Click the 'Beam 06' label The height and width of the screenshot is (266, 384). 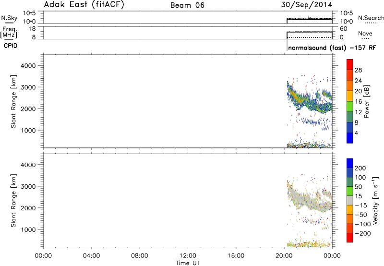tap(187, 5)
